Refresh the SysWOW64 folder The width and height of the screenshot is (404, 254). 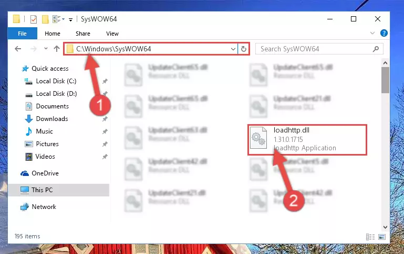[x=243, y=49]
